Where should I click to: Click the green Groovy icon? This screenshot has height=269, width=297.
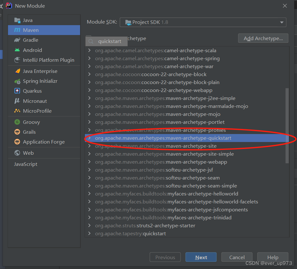(x=17, y=122)
